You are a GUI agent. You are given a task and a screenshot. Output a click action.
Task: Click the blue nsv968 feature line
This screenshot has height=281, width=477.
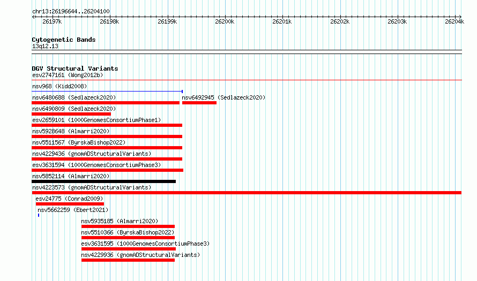tap(107, 91)
